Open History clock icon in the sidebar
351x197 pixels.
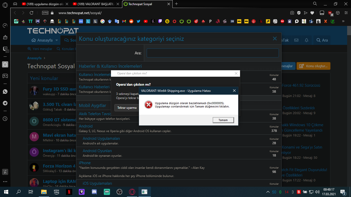pos(5,119)
